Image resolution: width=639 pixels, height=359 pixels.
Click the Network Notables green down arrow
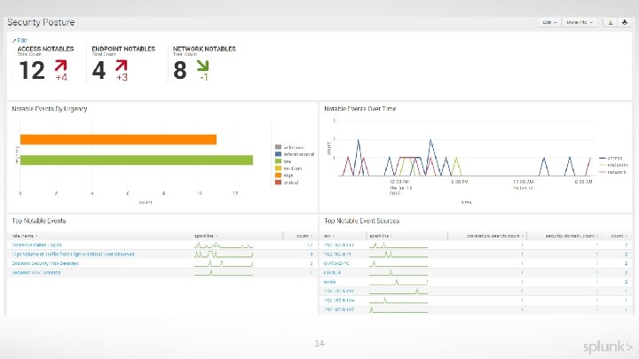[x=202, y=66]
